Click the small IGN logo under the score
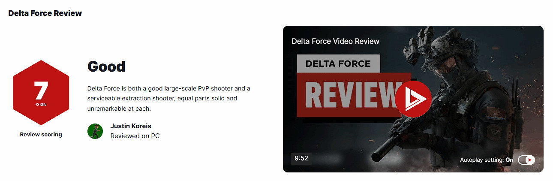The width and height of the screenshot is (553, 181). tap(41, 104)
